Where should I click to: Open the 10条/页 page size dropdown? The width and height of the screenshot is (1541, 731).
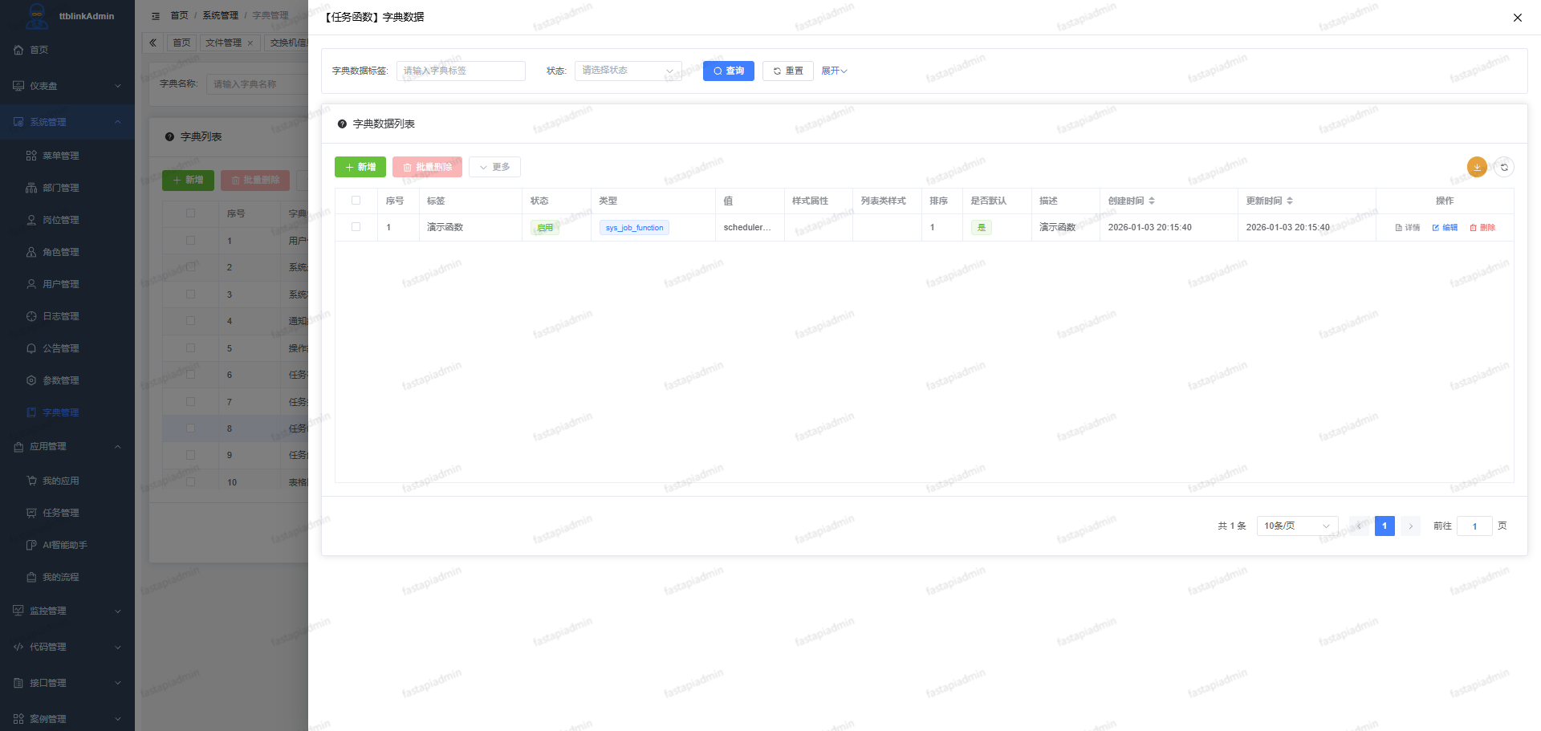[x=1296, y=526]
